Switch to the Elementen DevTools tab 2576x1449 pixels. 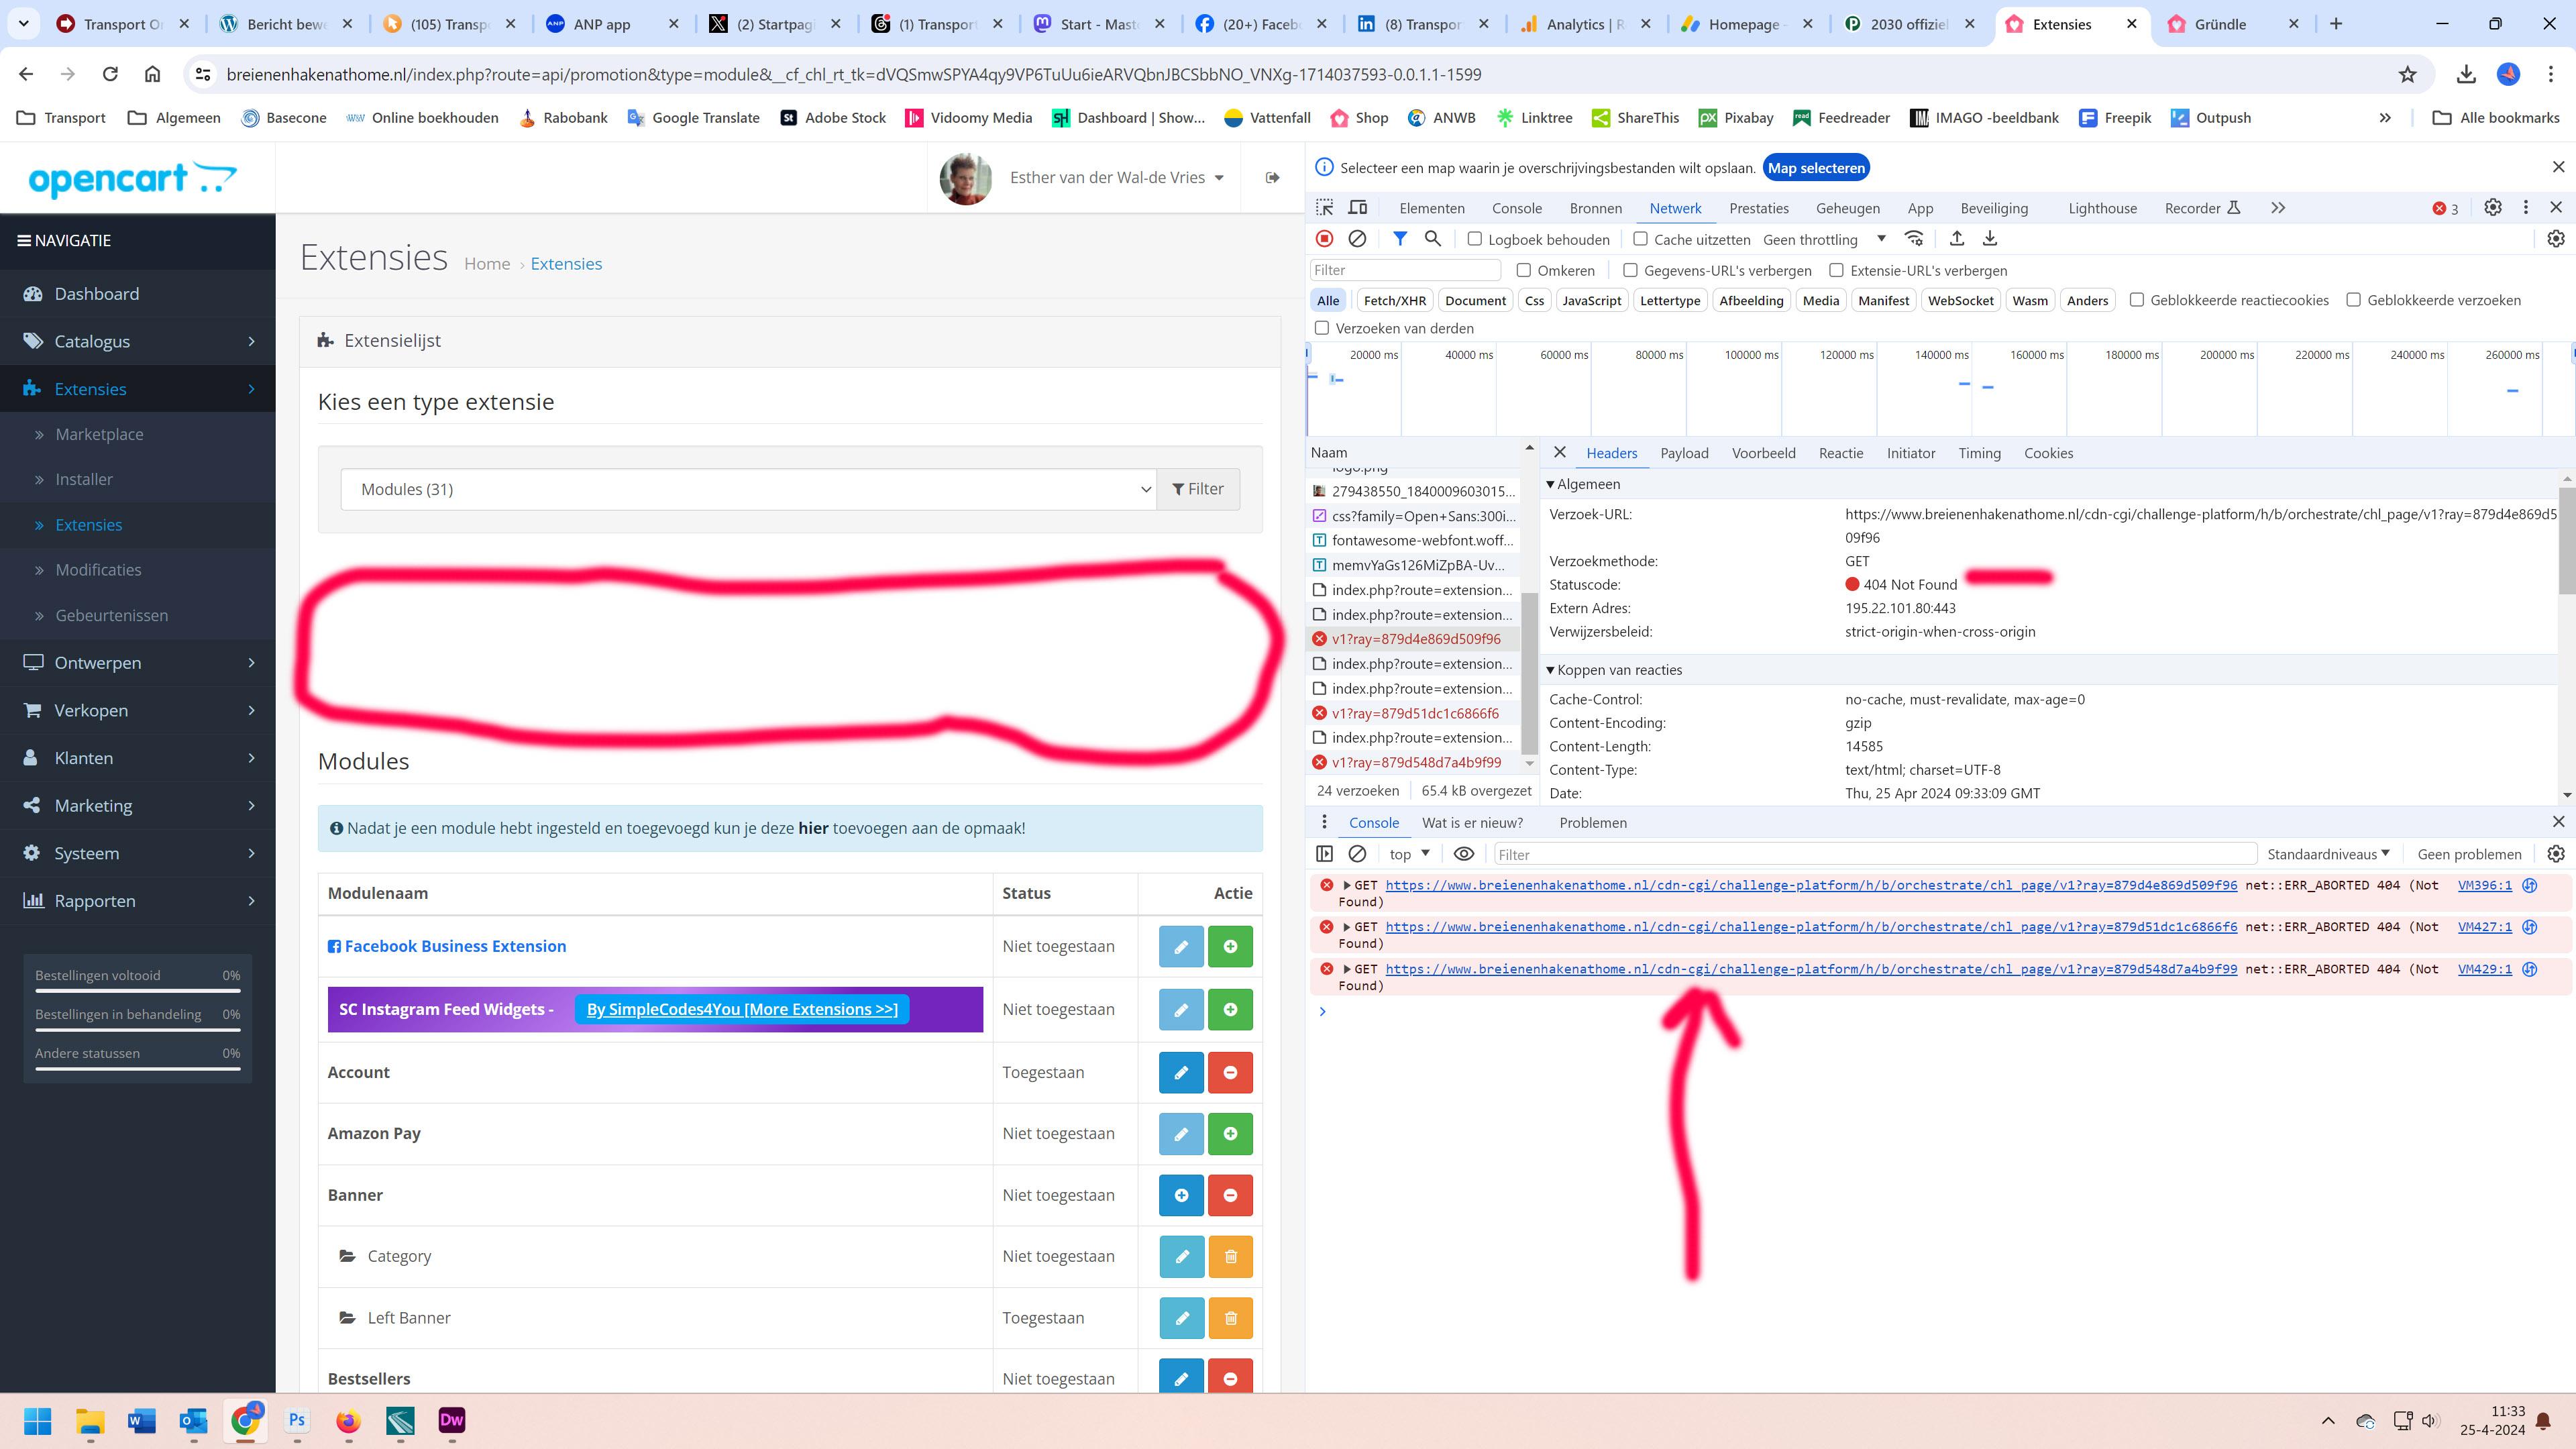point(1432,208)
